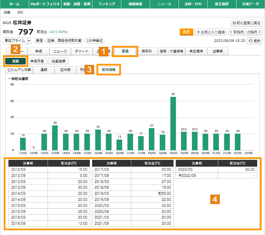Select the green 業績 sub-button
This screenshot has width=265, height=235.
coord(16,61)
